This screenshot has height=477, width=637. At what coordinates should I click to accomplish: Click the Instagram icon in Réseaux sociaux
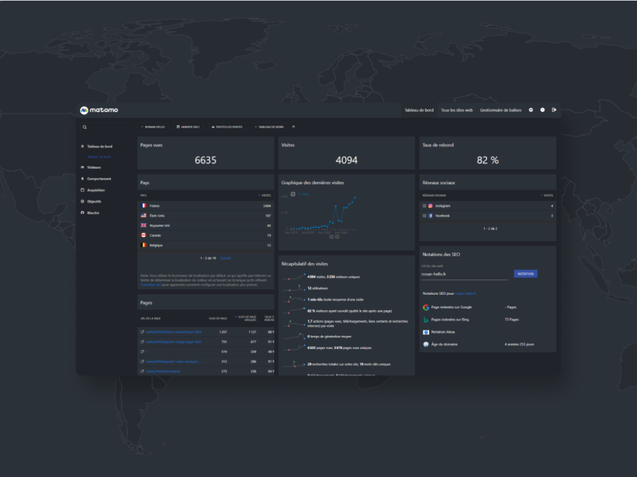430,206
